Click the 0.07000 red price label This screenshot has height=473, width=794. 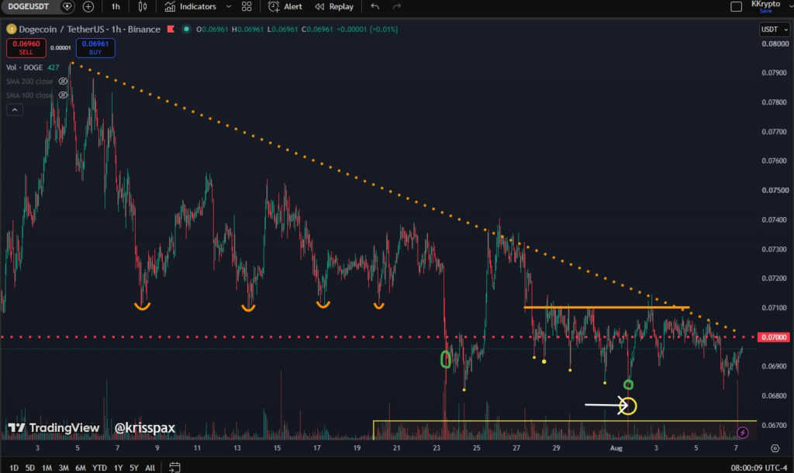pyautogui.click(x=773, y=337)
